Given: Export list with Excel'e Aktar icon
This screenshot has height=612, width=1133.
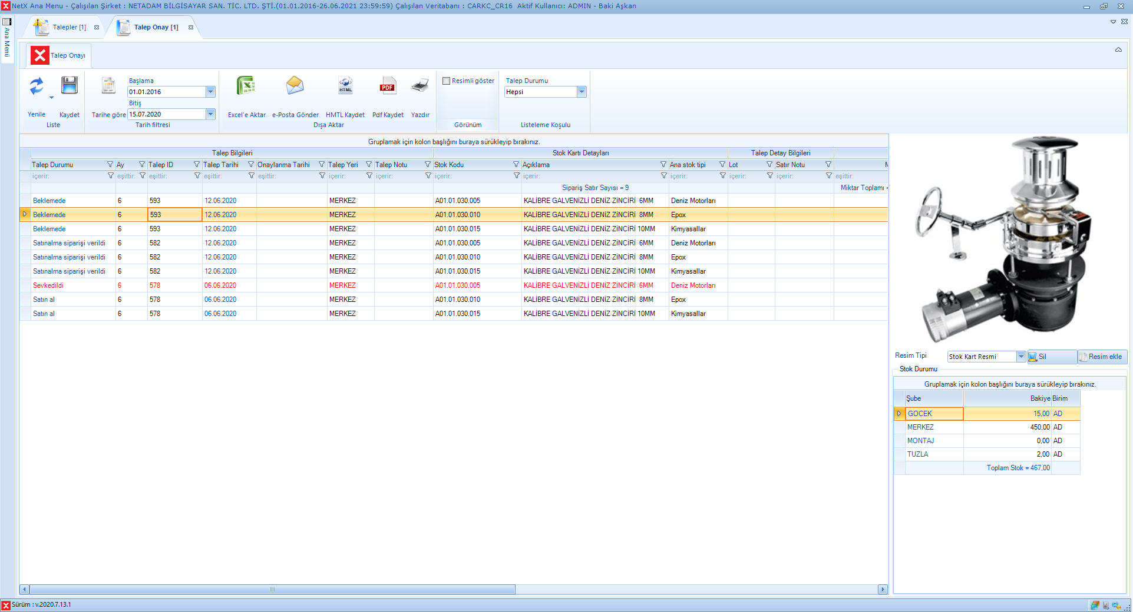Looking at the screenshot, I should click(246, 86).
